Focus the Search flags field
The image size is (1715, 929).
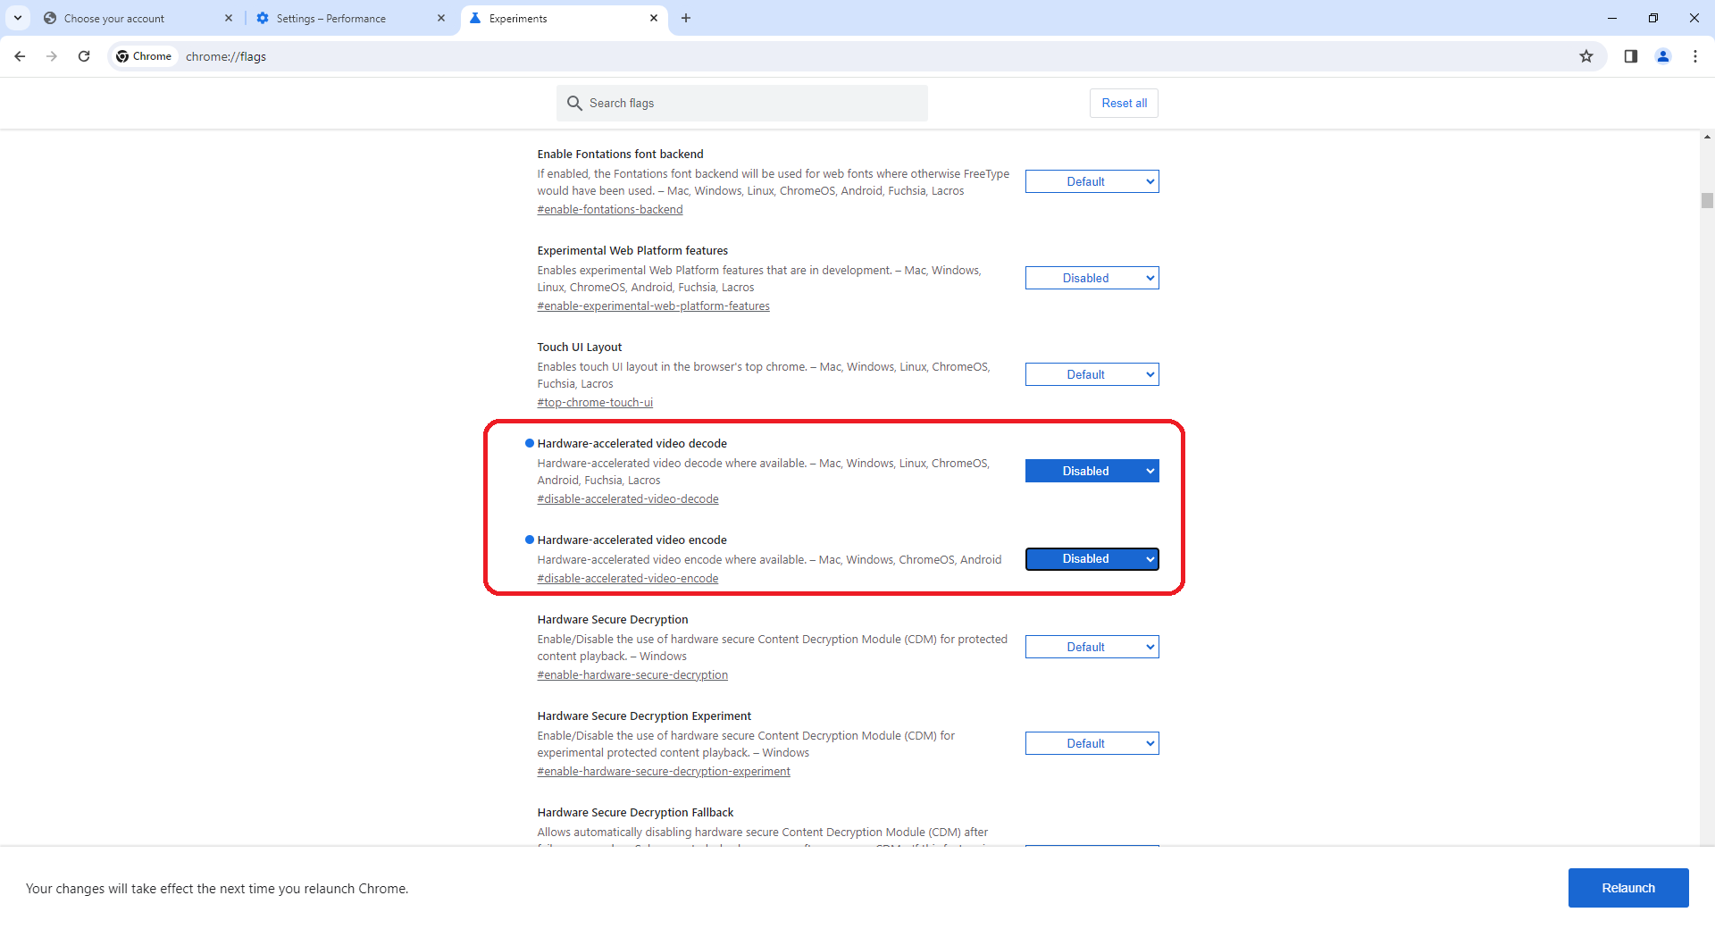tap(741, 103)
